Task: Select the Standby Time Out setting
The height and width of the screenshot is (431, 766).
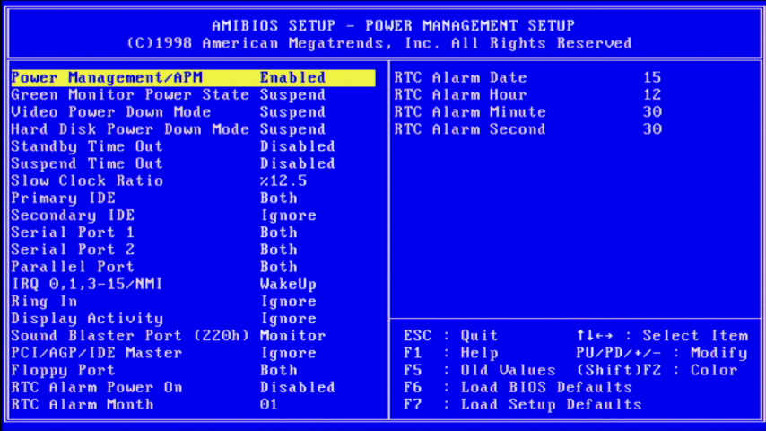Action: coord(87,146)
